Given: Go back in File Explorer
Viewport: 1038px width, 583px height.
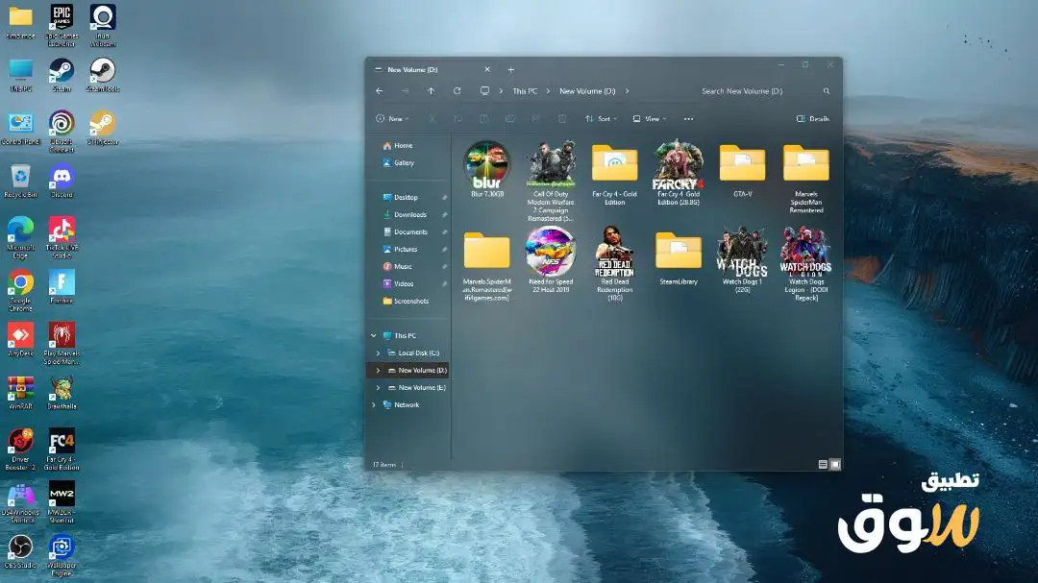Looking at the screenshot, I should (x=380, y=91).
